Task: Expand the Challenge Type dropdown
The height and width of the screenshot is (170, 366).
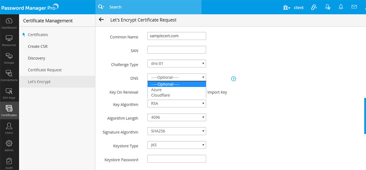Action: (x=177, y=64)
